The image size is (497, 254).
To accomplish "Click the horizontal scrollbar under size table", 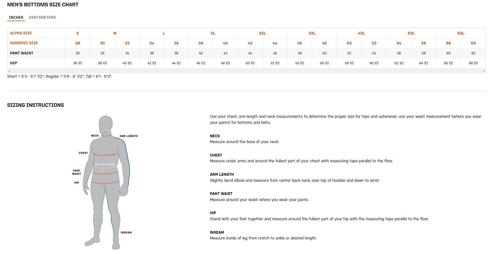I will [246, 71].
